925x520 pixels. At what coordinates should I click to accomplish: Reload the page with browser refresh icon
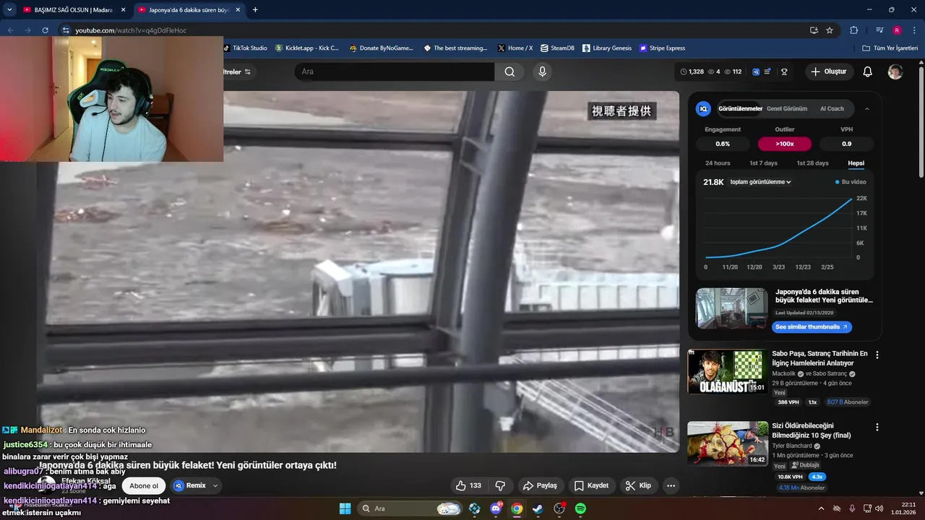click(x=45, y=30)
